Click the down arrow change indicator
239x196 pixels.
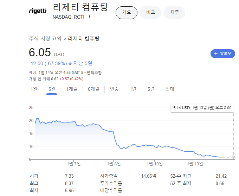pyautogui.click(x=70, y=63)
